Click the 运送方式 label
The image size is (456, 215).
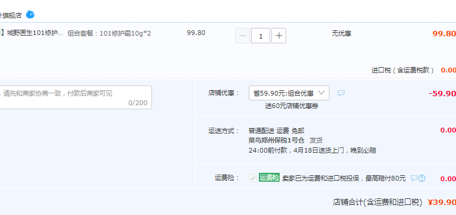click(x=224, y=131)
